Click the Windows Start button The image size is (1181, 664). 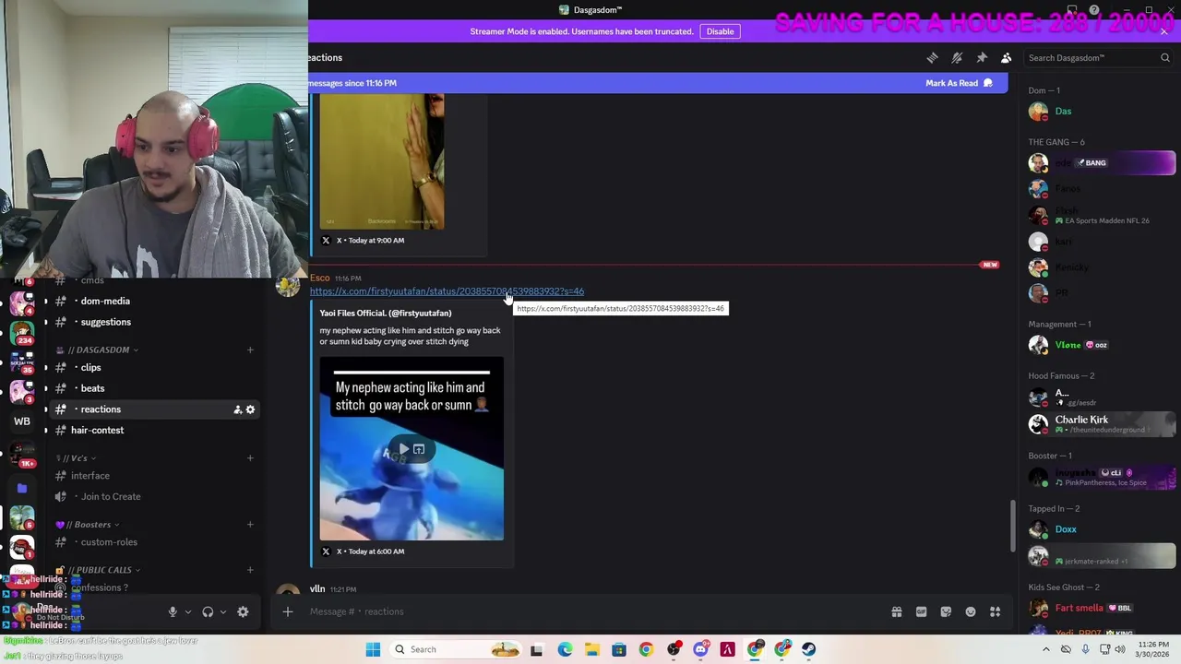373,649
